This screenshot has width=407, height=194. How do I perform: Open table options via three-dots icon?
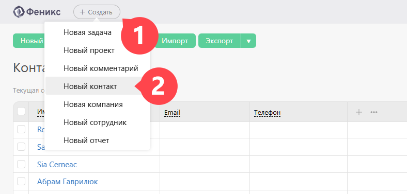pos(374,112)
